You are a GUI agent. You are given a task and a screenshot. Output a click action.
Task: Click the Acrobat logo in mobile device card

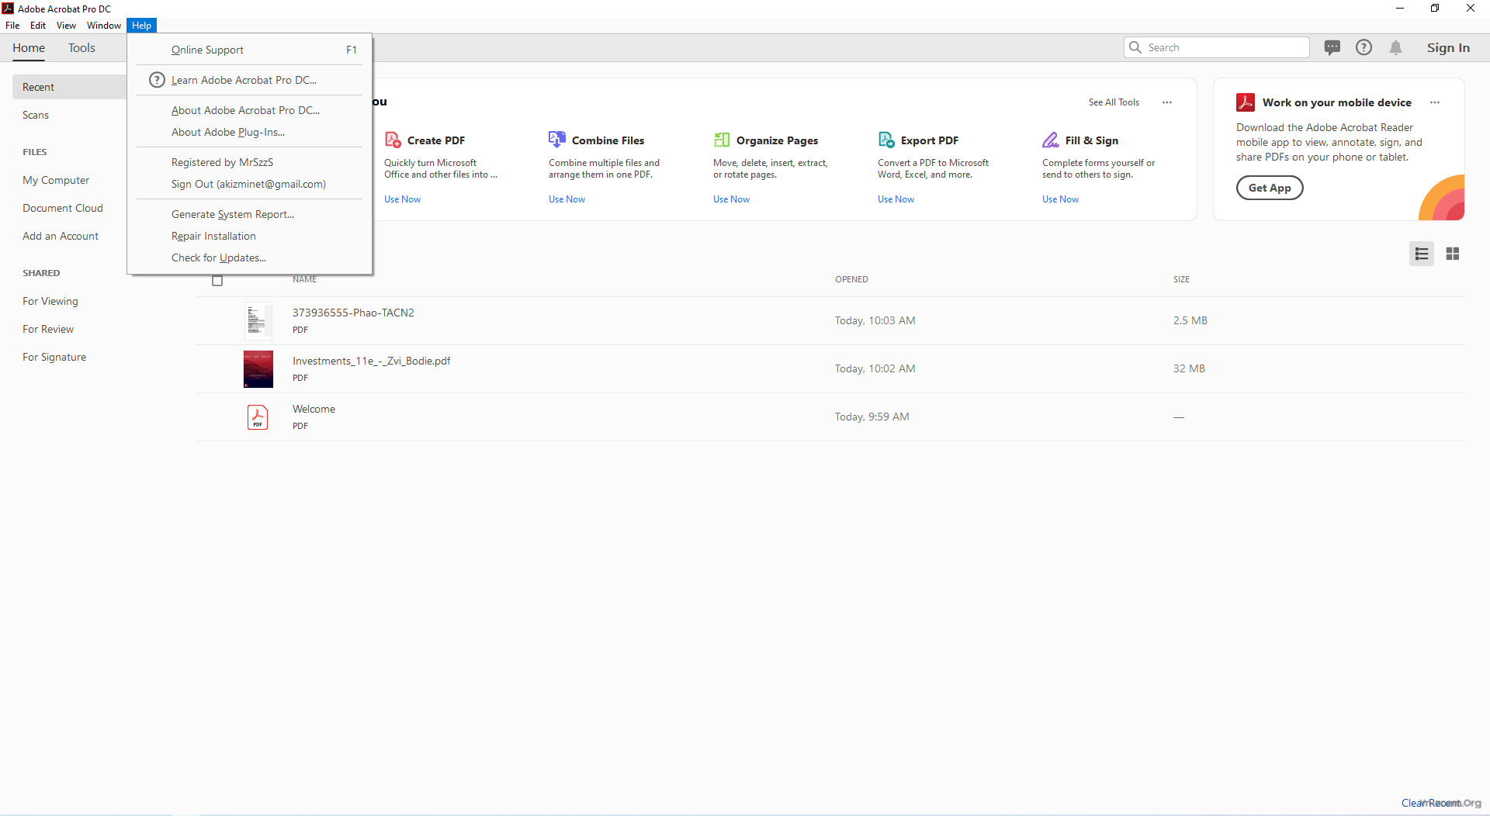(1246, 102)
